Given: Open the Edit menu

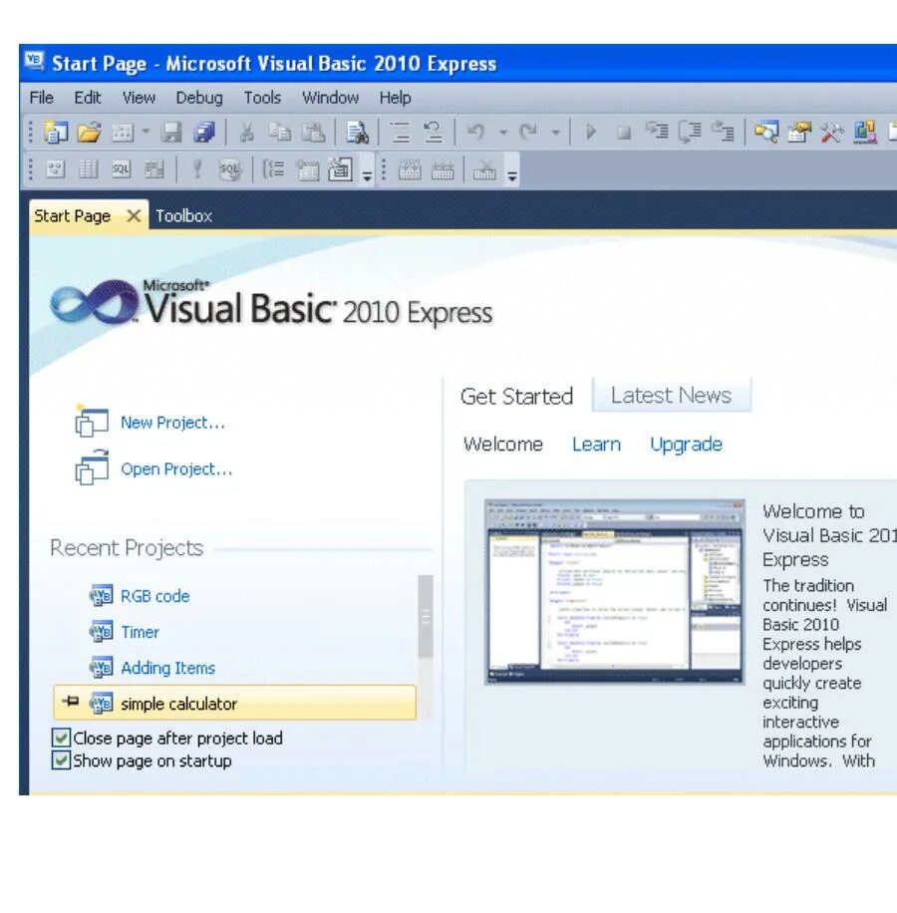Looking at the screenshot, I should (x=88, y=98).
